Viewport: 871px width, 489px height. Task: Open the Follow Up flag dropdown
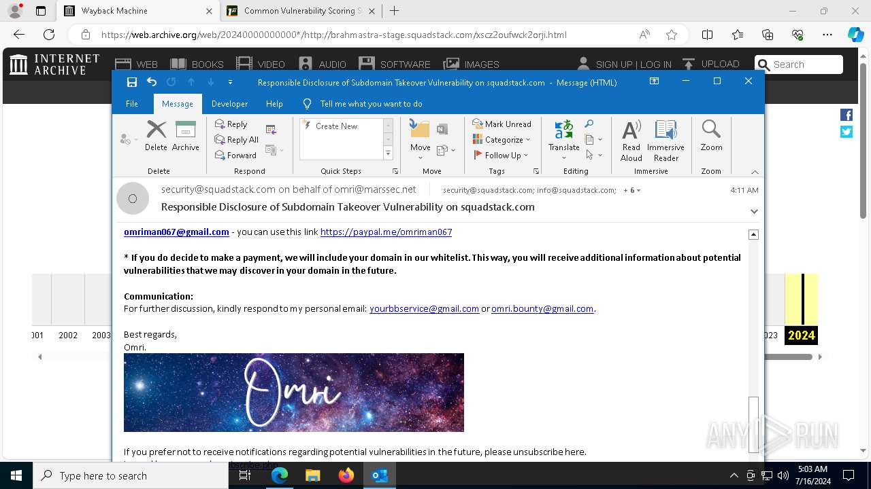coord(501,156)
